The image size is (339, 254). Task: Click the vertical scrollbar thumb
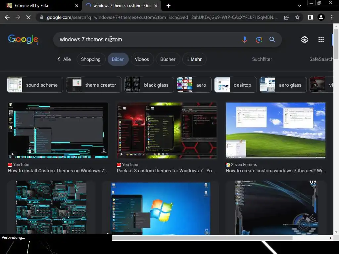tap(336, 44)
